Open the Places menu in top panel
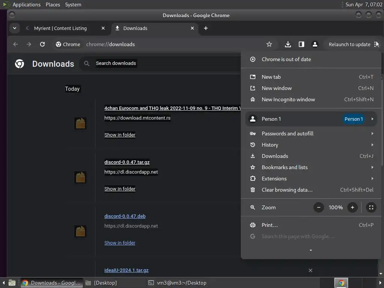Image resolution: width=384 pixels, height=288 pixels. click(x=53, y=4)
